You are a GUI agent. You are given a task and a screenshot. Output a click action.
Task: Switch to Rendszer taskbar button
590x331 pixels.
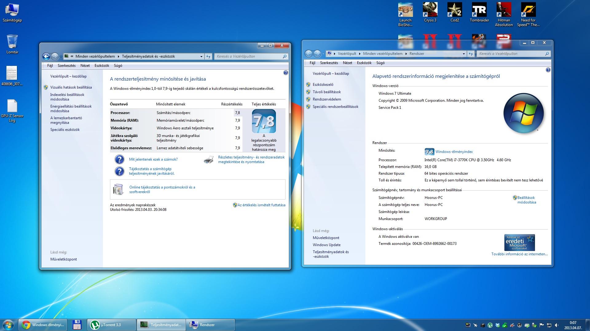click(x=210, y=325)
